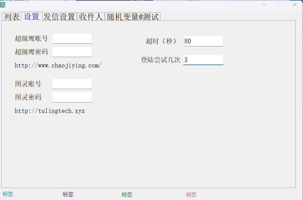Close the window
Image resolution: width=303 pixels, height=200 pixels.
tap(295, 5)
